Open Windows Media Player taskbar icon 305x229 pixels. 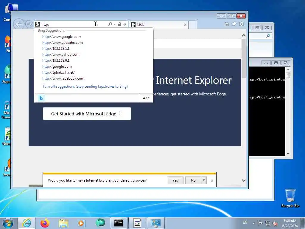click(x=81, y=223)
